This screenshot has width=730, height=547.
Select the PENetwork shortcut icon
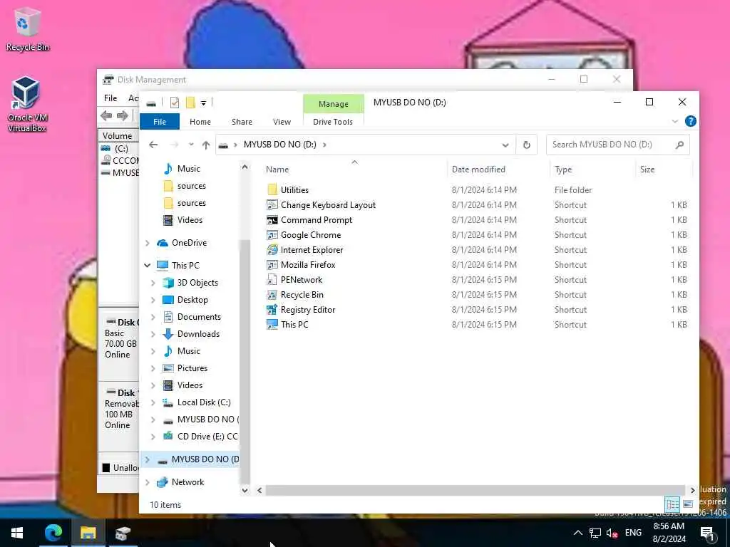(272, 279)
